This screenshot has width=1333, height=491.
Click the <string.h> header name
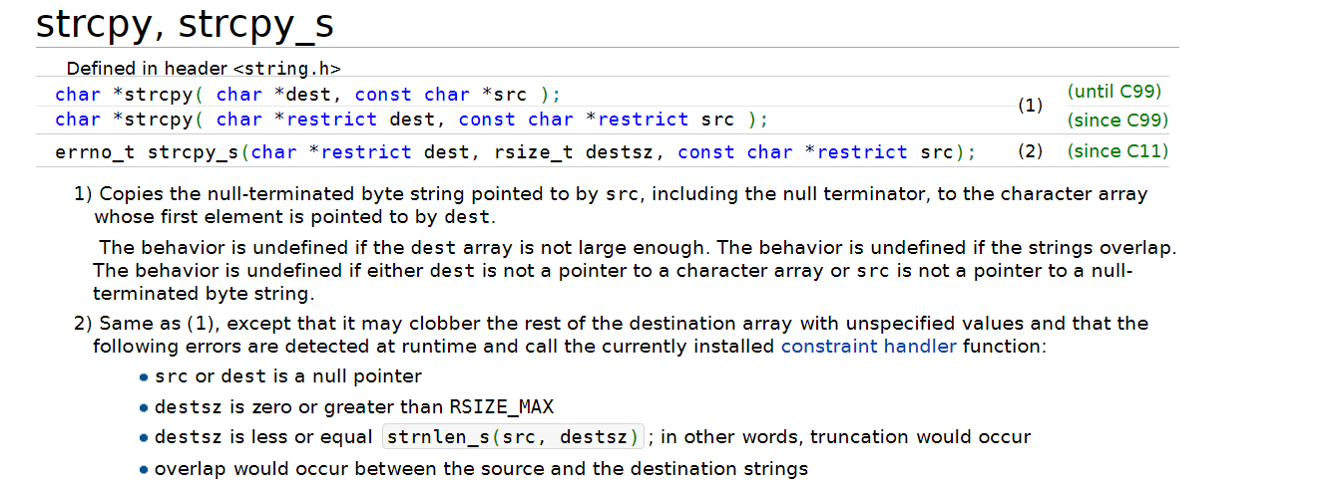point(287,70)
